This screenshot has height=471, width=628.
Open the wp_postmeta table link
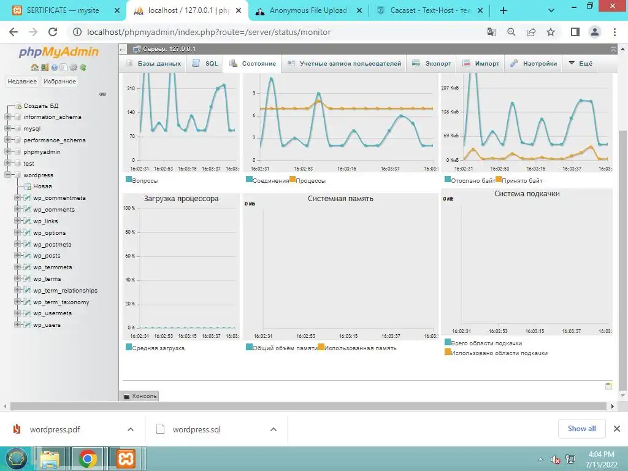pyautogui.click(x=52, y=244)
